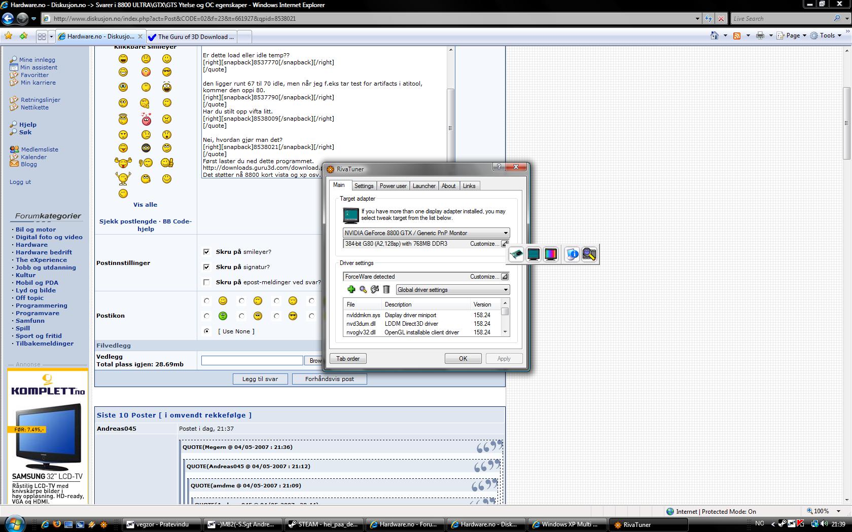Switch to the Power user tab
852x532 pixels.
pyautogui.click(x=393, y=186)
